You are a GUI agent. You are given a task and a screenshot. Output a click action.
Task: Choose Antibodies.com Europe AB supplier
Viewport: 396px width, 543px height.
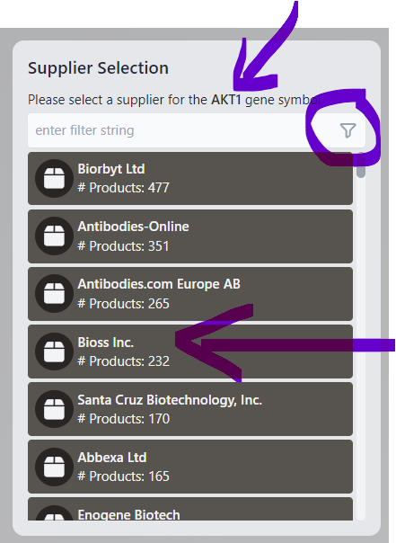tap(190, 294)
